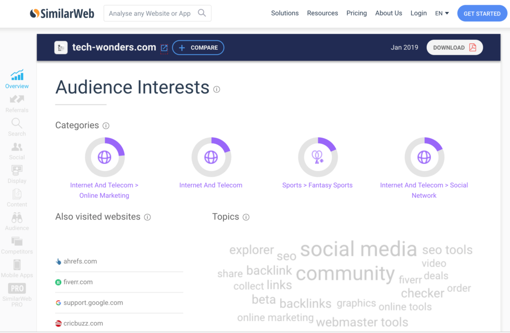This screenshot has height=333, width=510.
Task: Open Social section in sidebar
Action: click(x=17, y=151)
